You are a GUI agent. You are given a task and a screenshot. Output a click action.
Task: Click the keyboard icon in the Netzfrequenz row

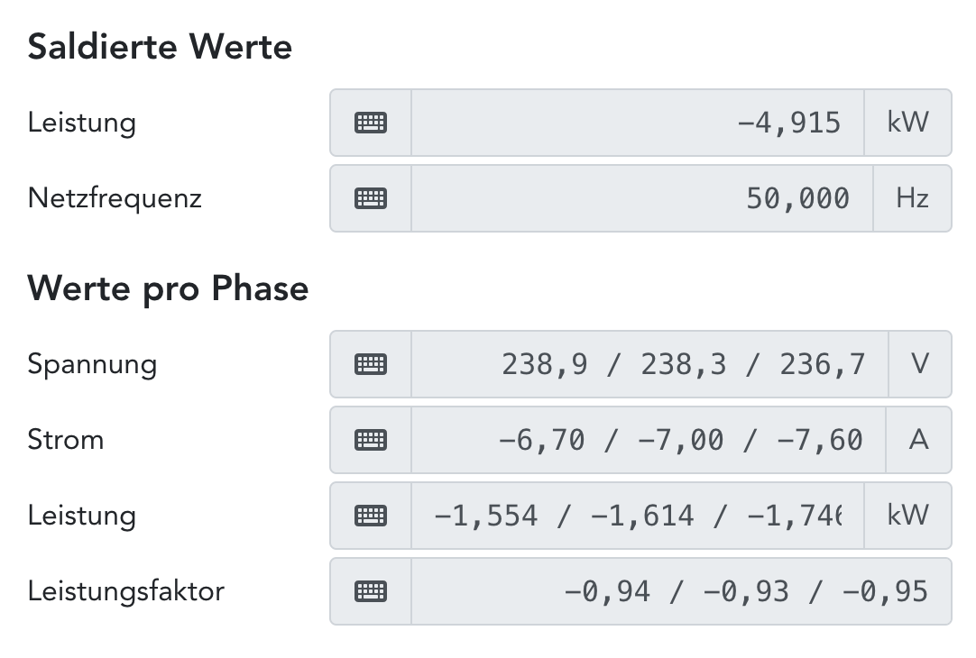click(371, 198)
